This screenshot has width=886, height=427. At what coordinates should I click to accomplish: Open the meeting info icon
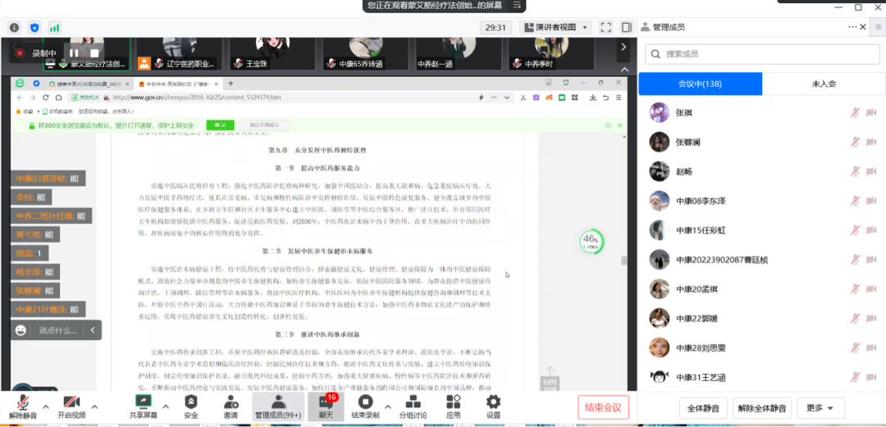pyautogui.click(x=14, y=27)
